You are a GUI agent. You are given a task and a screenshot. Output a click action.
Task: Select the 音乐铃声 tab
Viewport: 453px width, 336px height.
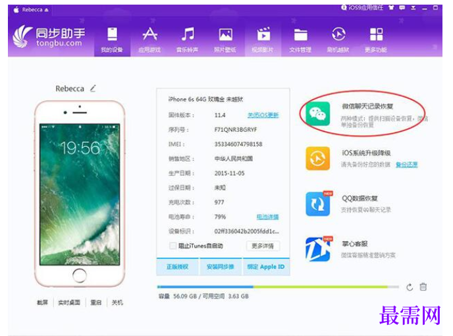[x=188, y=40]
